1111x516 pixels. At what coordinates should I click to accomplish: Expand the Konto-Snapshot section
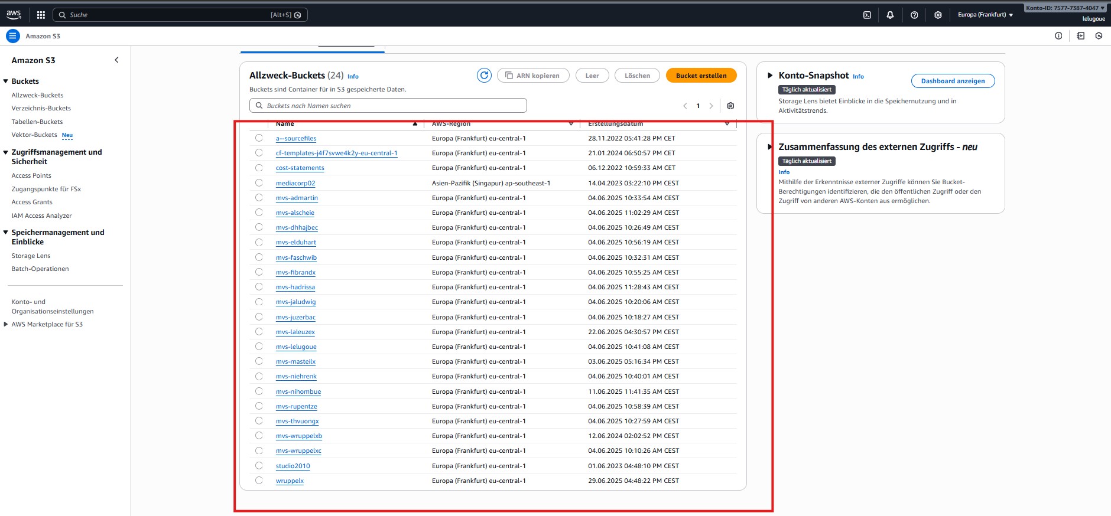click(770, 76)
